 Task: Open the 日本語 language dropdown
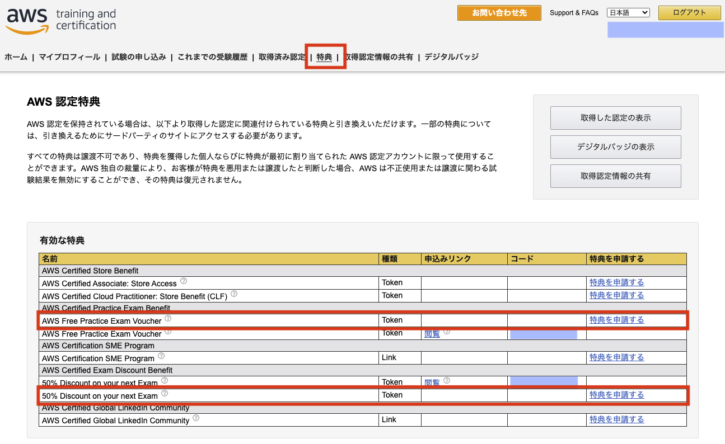pyautogui.click(x=628, y=12)
